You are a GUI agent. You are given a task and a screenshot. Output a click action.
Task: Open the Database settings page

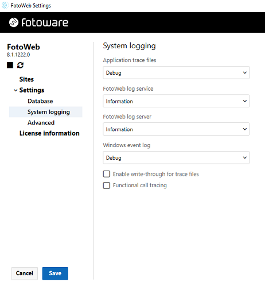pyautogui.click(x=40, y=101)
